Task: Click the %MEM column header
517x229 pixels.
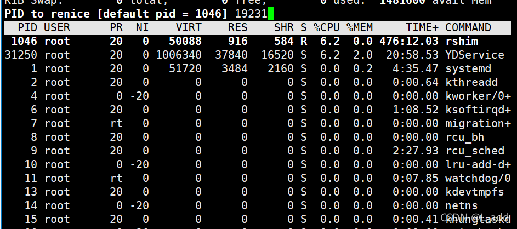Action: (360, 27)
